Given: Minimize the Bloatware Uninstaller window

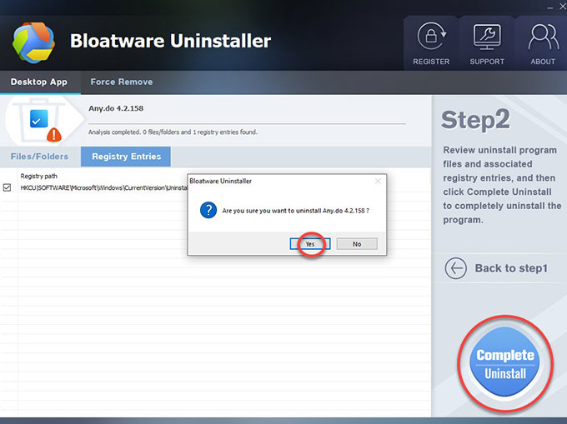Looking at the screenshot, I should point(550,7).
